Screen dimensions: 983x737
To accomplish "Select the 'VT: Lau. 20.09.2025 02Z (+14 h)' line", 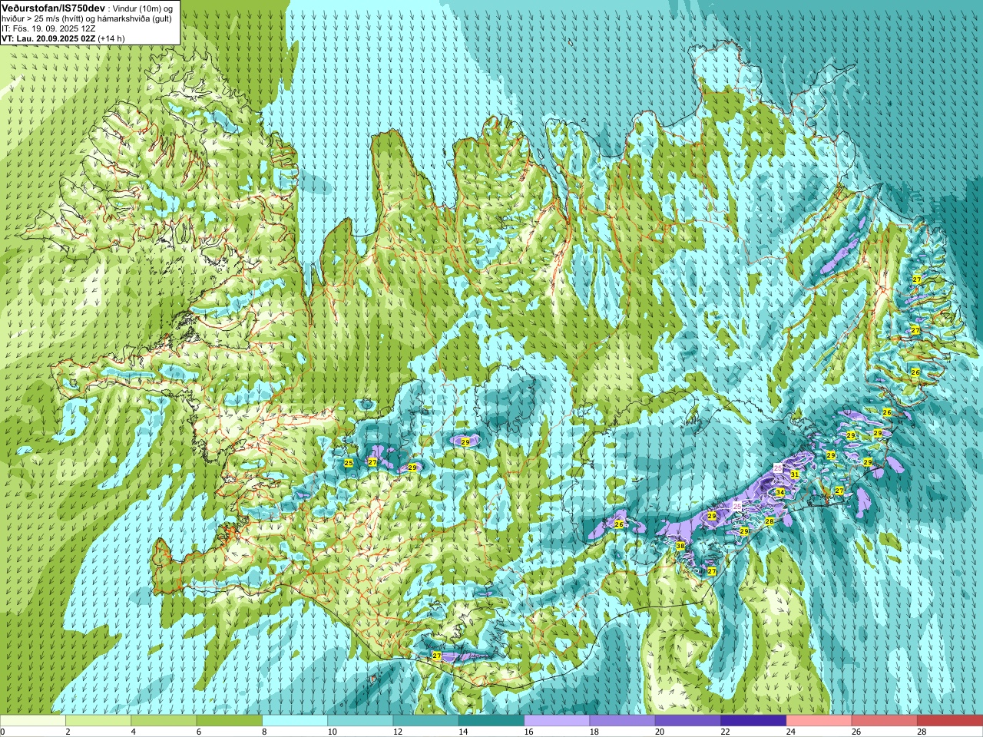I will (x=63, y=38).
